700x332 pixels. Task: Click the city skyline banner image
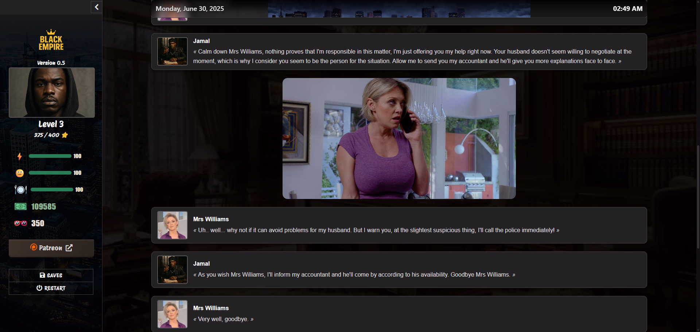click(399, 9)
